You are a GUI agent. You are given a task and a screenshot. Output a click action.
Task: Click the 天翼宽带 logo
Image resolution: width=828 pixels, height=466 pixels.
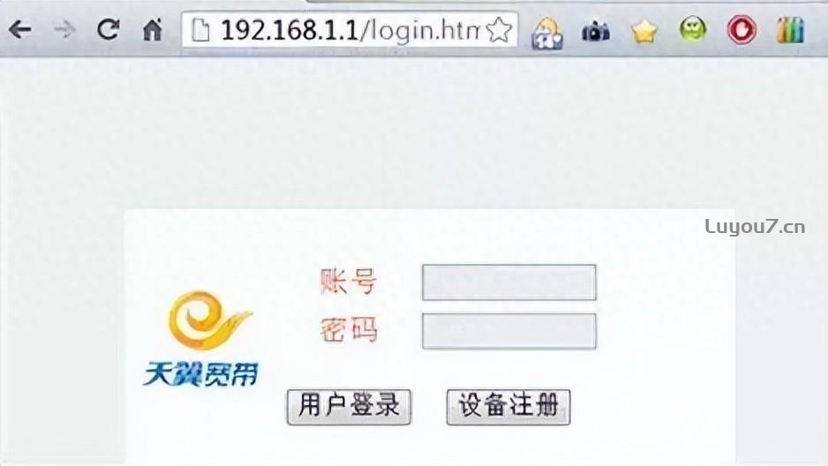tap(202, 339)
